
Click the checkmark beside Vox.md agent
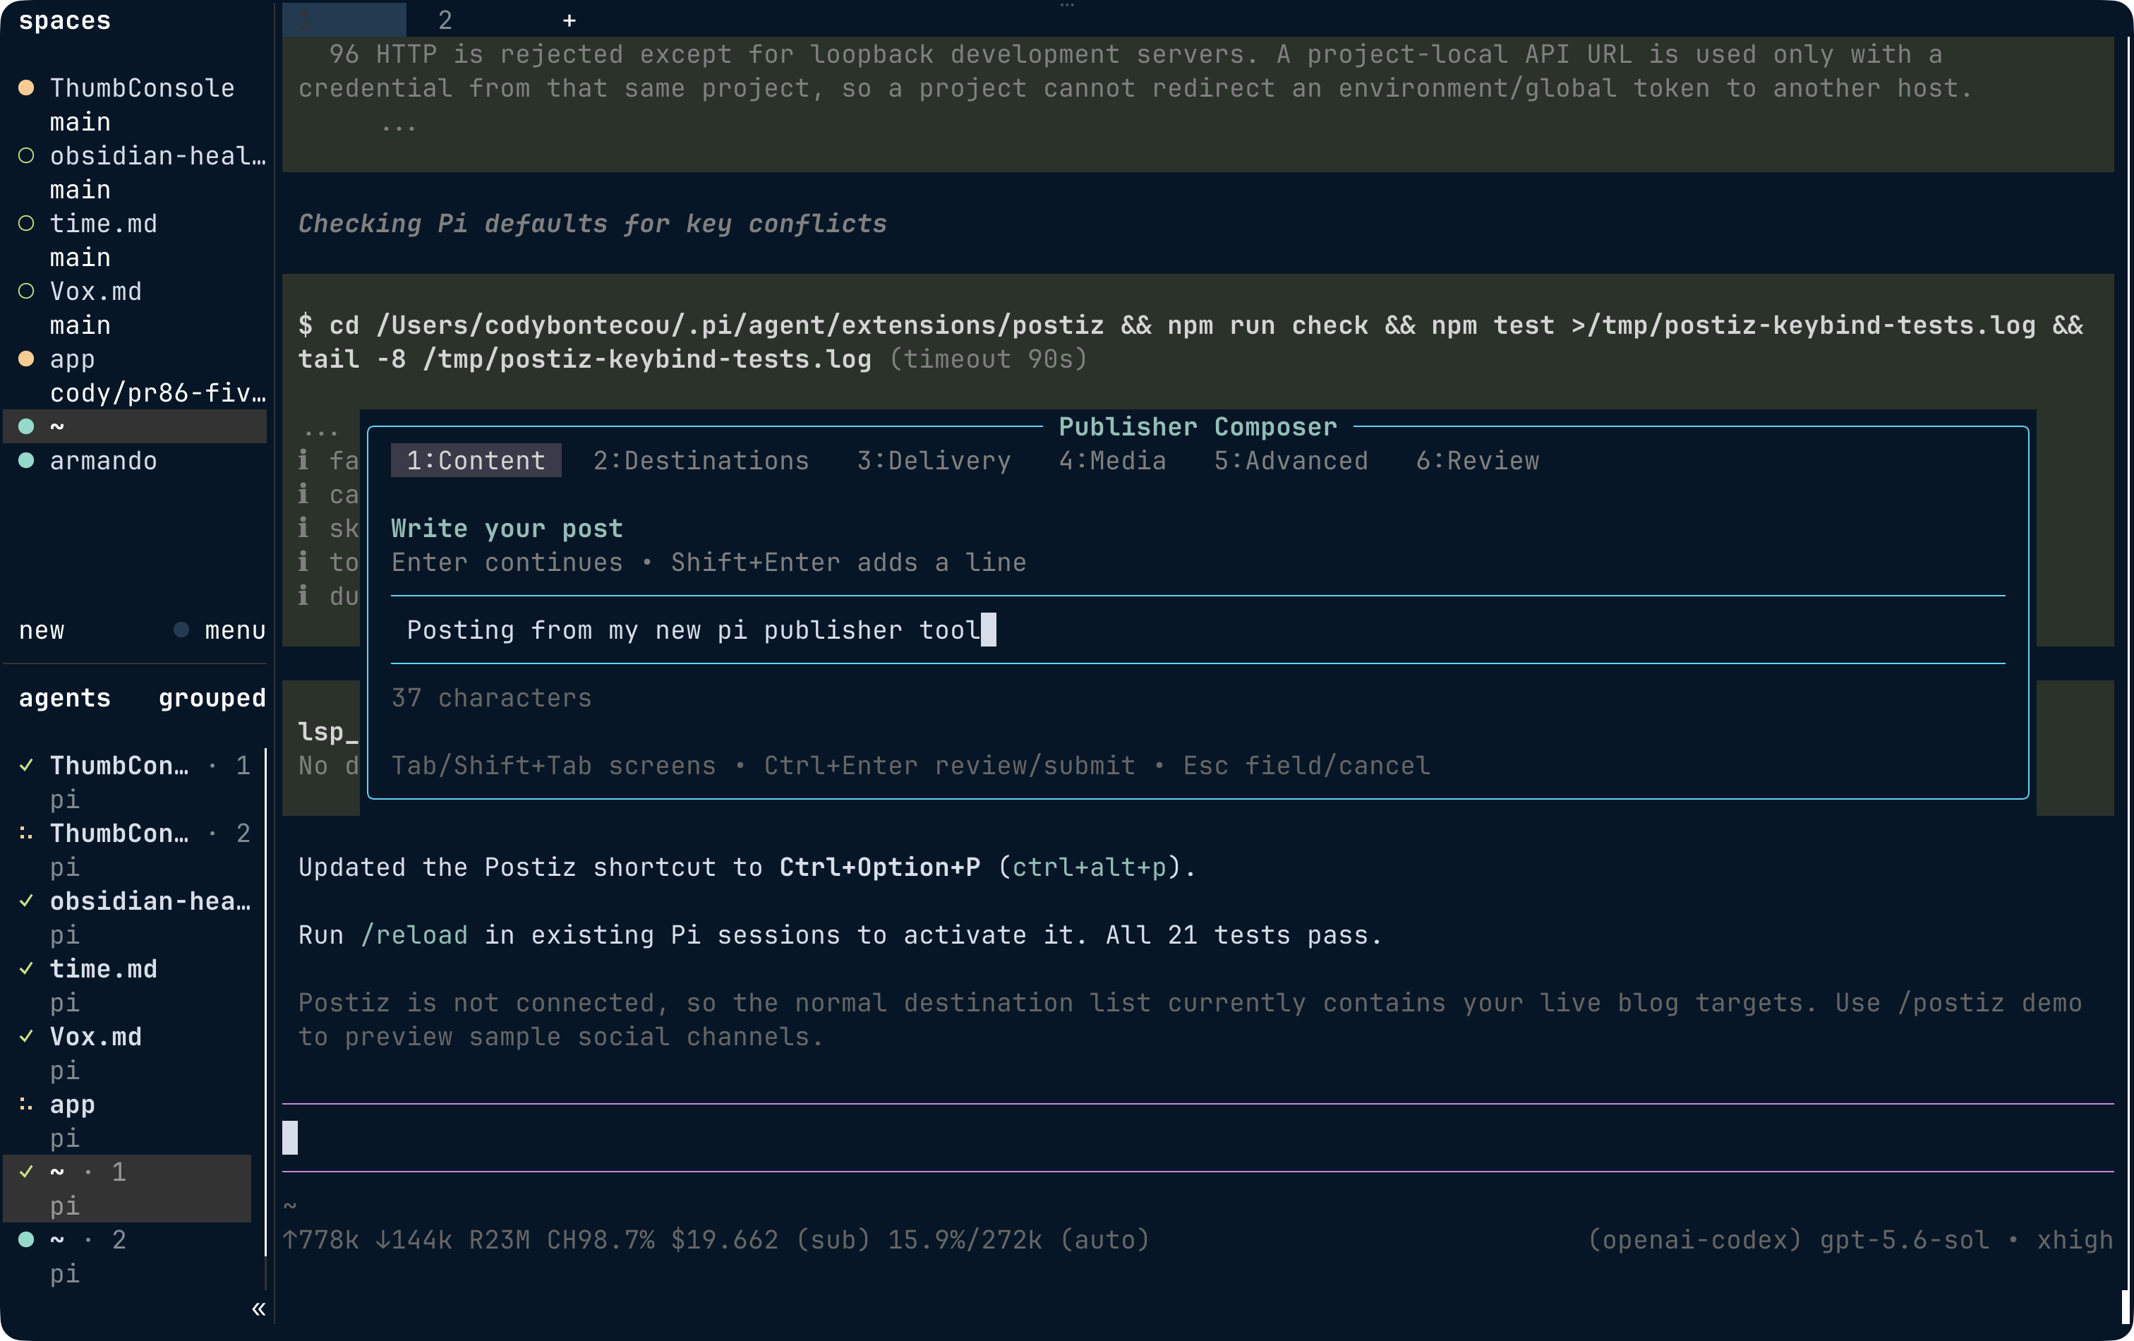(x=27, y=1037)
